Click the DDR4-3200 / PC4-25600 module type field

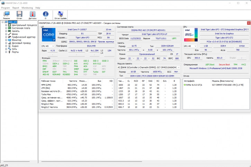[152, 76]
